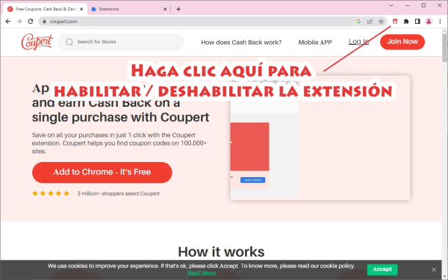Open a new tab with plus button
This screenshot has width=448, height=280.
pyautogui.click(x=178, y=9)
